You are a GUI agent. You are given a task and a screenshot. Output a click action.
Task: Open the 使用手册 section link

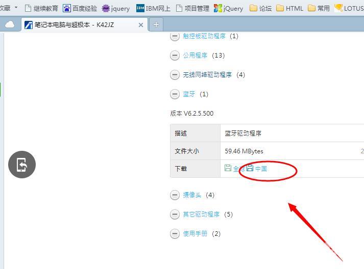[195, 234]
